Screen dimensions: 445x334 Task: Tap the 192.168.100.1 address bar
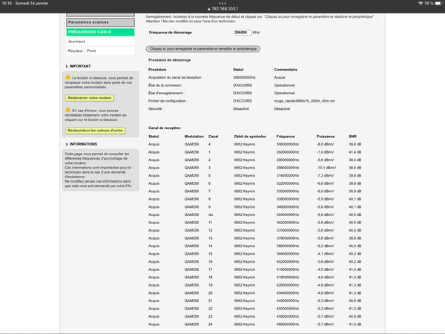click(x=223, y=9)
